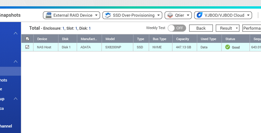Click the partially visible Performance button

coord(252,28)
